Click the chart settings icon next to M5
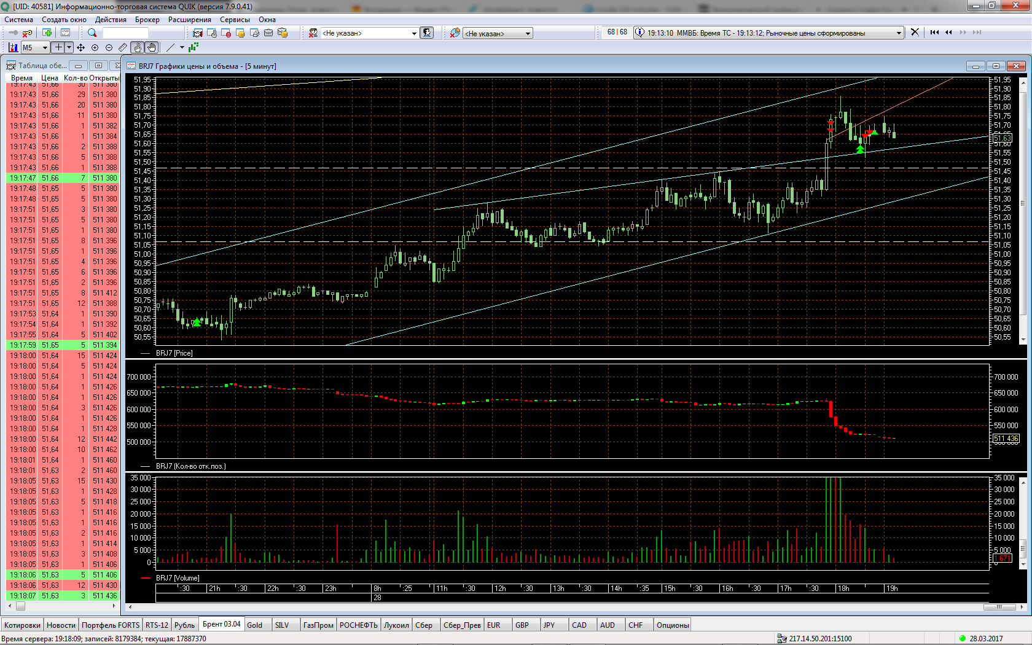 pos(13,47)
